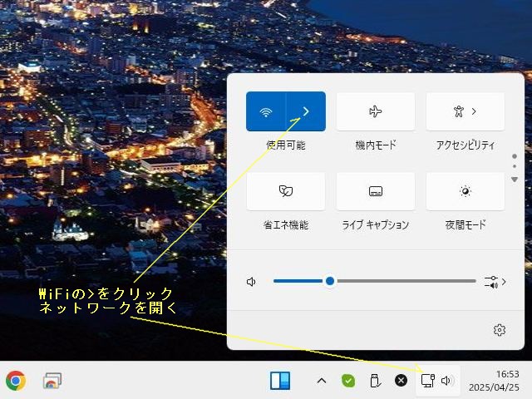
Task: Open the blue two-pane taskbar app
Action: tap(280, 381)
